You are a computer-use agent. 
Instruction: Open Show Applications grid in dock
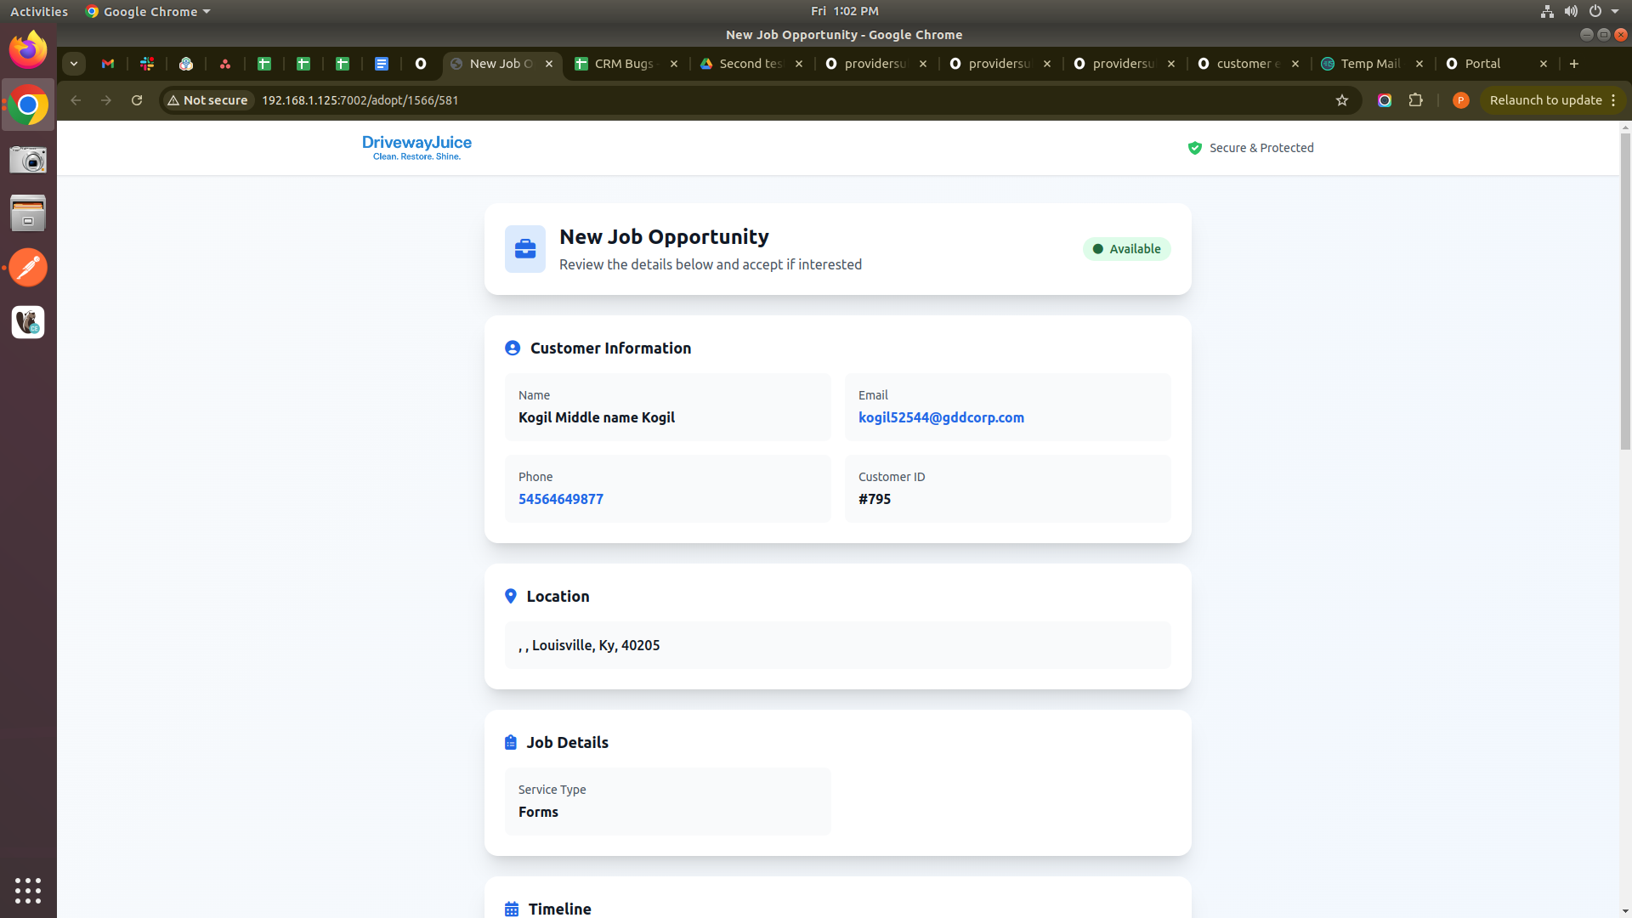[28, 890]
